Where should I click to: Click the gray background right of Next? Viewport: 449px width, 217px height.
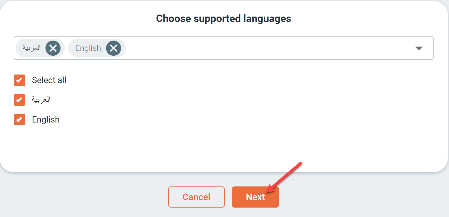pos(363,197)
